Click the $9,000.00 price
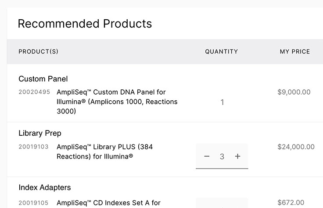Image resolution: width=323 pixels, height=208 pixels. click(x=294, y=92)
